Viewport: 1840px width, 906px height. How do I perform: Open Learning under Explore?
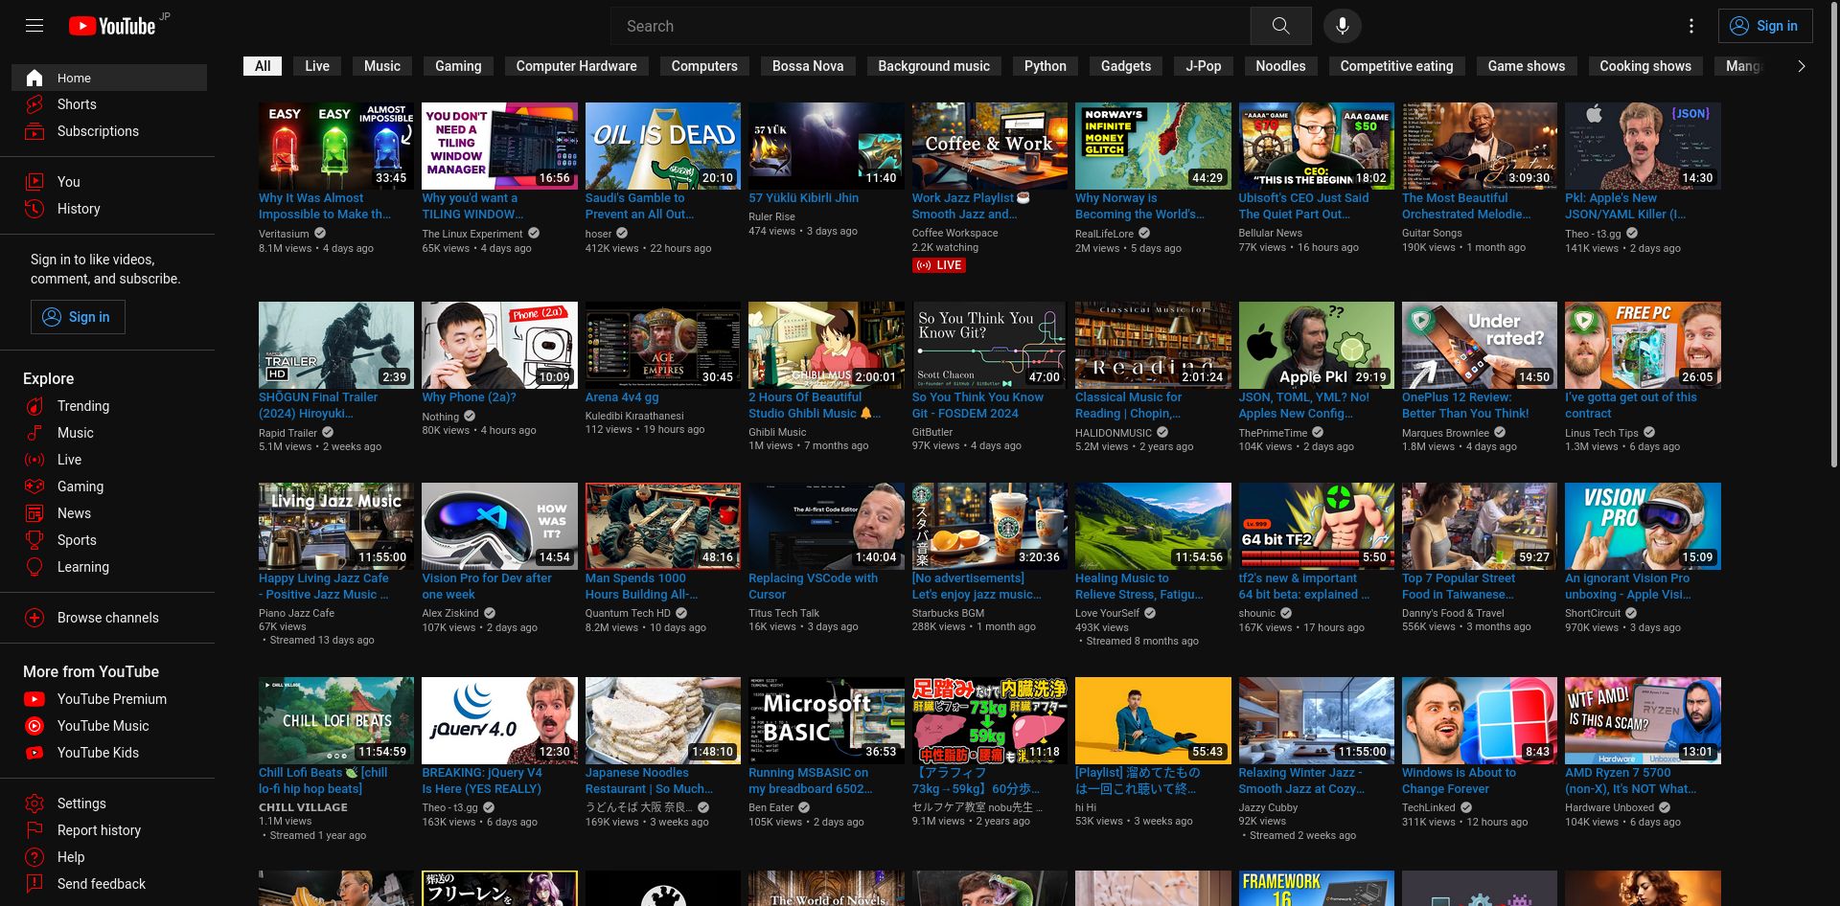point(109,567)
